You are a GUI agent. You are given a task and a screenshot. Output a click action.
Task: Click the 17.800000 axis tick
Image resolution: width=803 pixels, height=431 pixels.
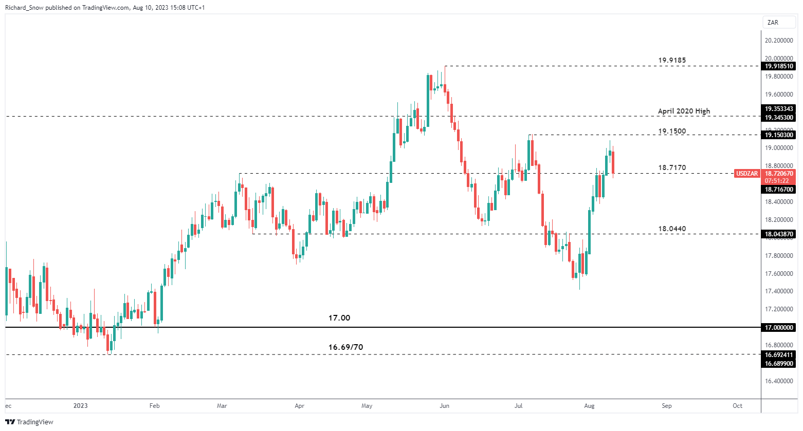pos(778,256)
